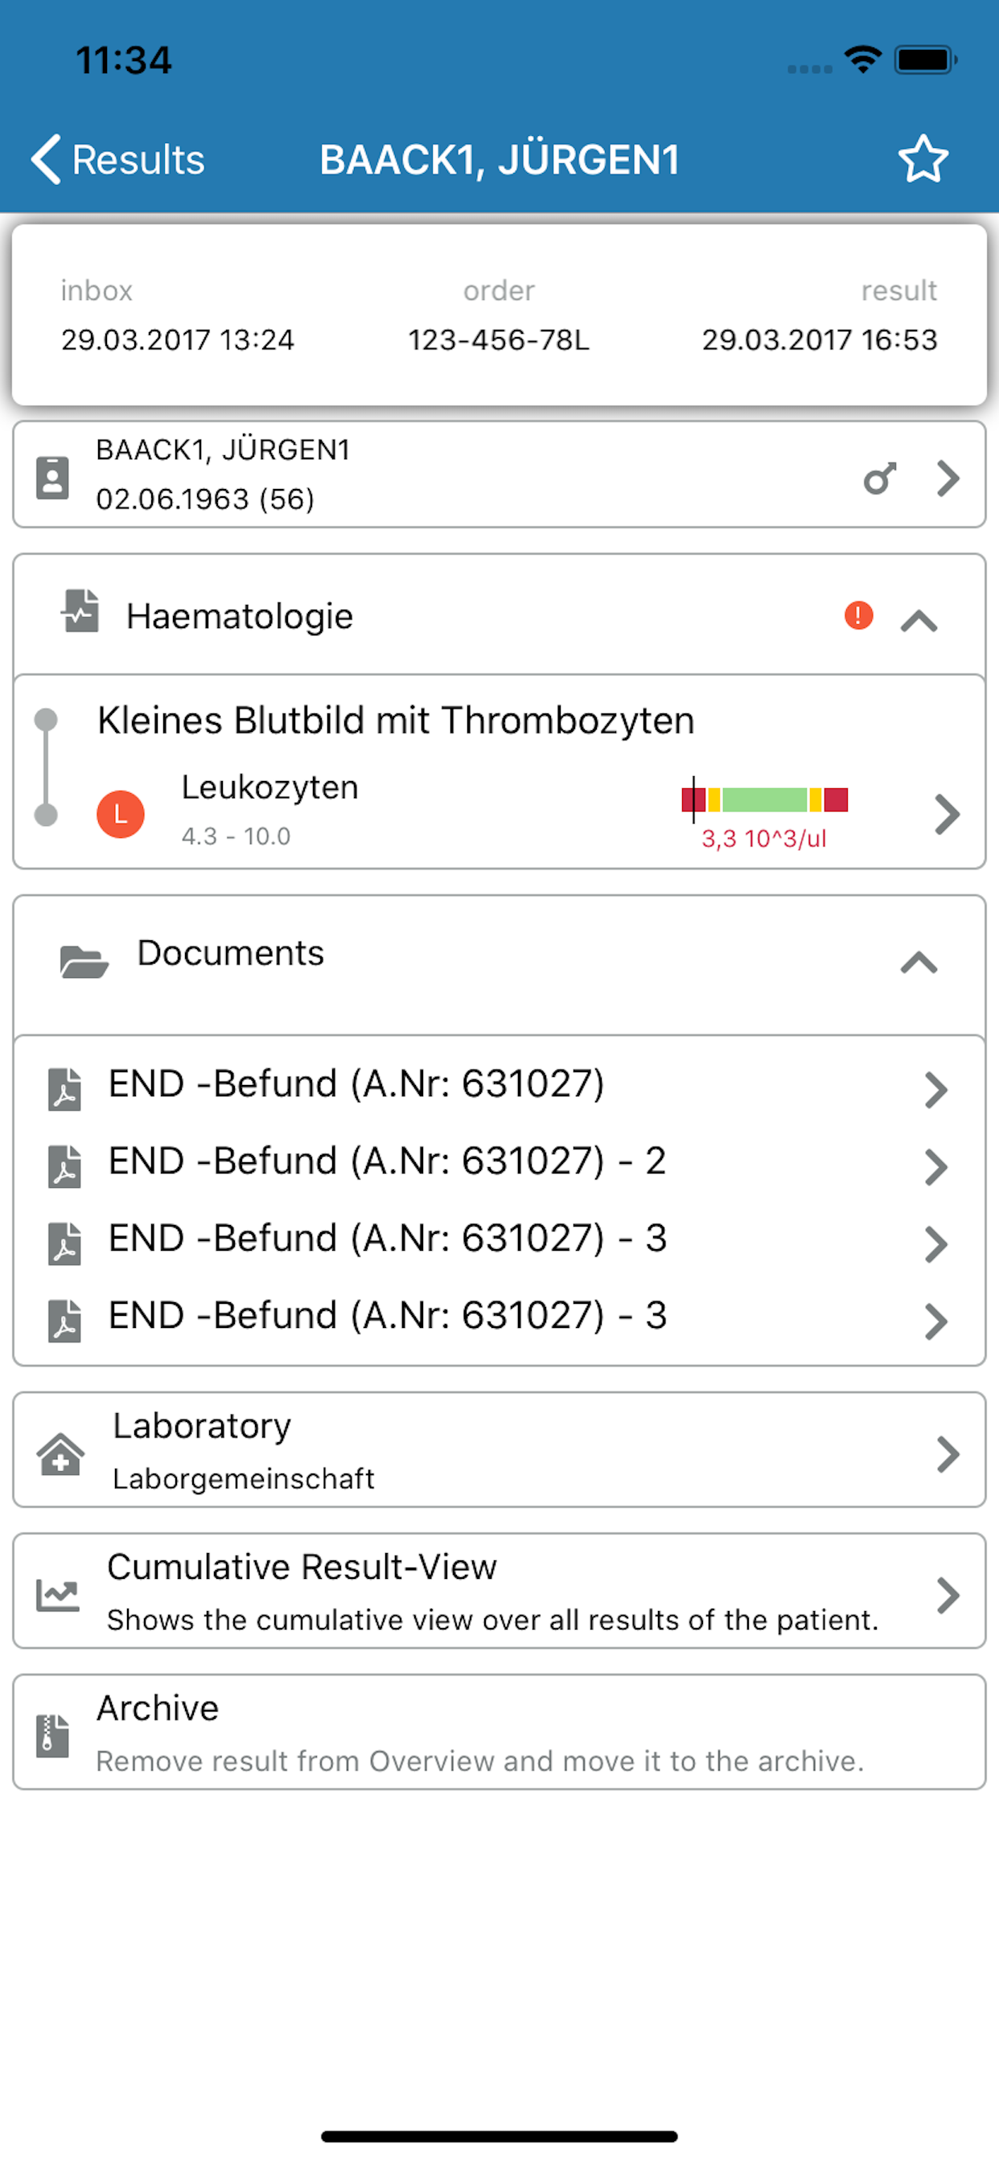Tap the male gender symbol icon
The image size is (999, 2162).
880,479
